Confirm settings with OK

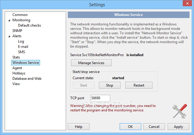coord(130,127)
